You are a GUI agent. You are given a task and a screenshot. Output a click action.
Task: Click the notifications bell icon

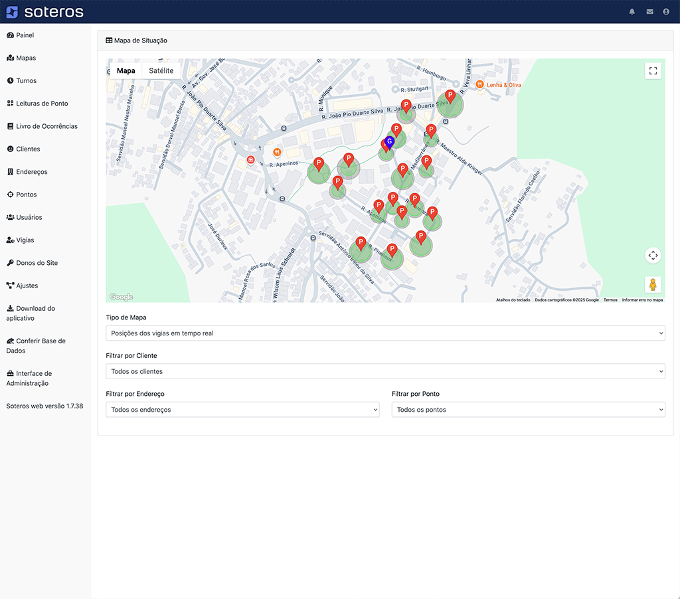632,12
